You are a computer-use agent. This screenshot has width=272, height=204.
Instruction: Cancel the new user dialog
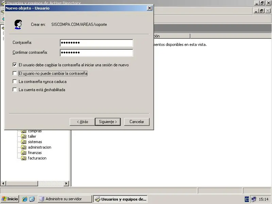click(137, 122)
